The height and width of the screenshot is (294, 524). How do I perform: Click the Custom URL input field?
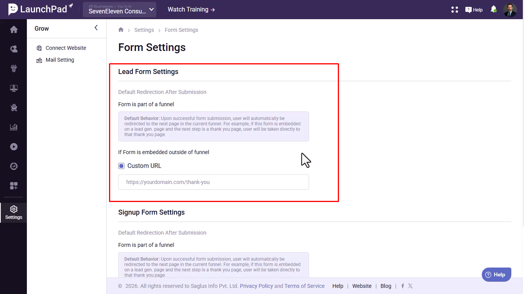213,182
